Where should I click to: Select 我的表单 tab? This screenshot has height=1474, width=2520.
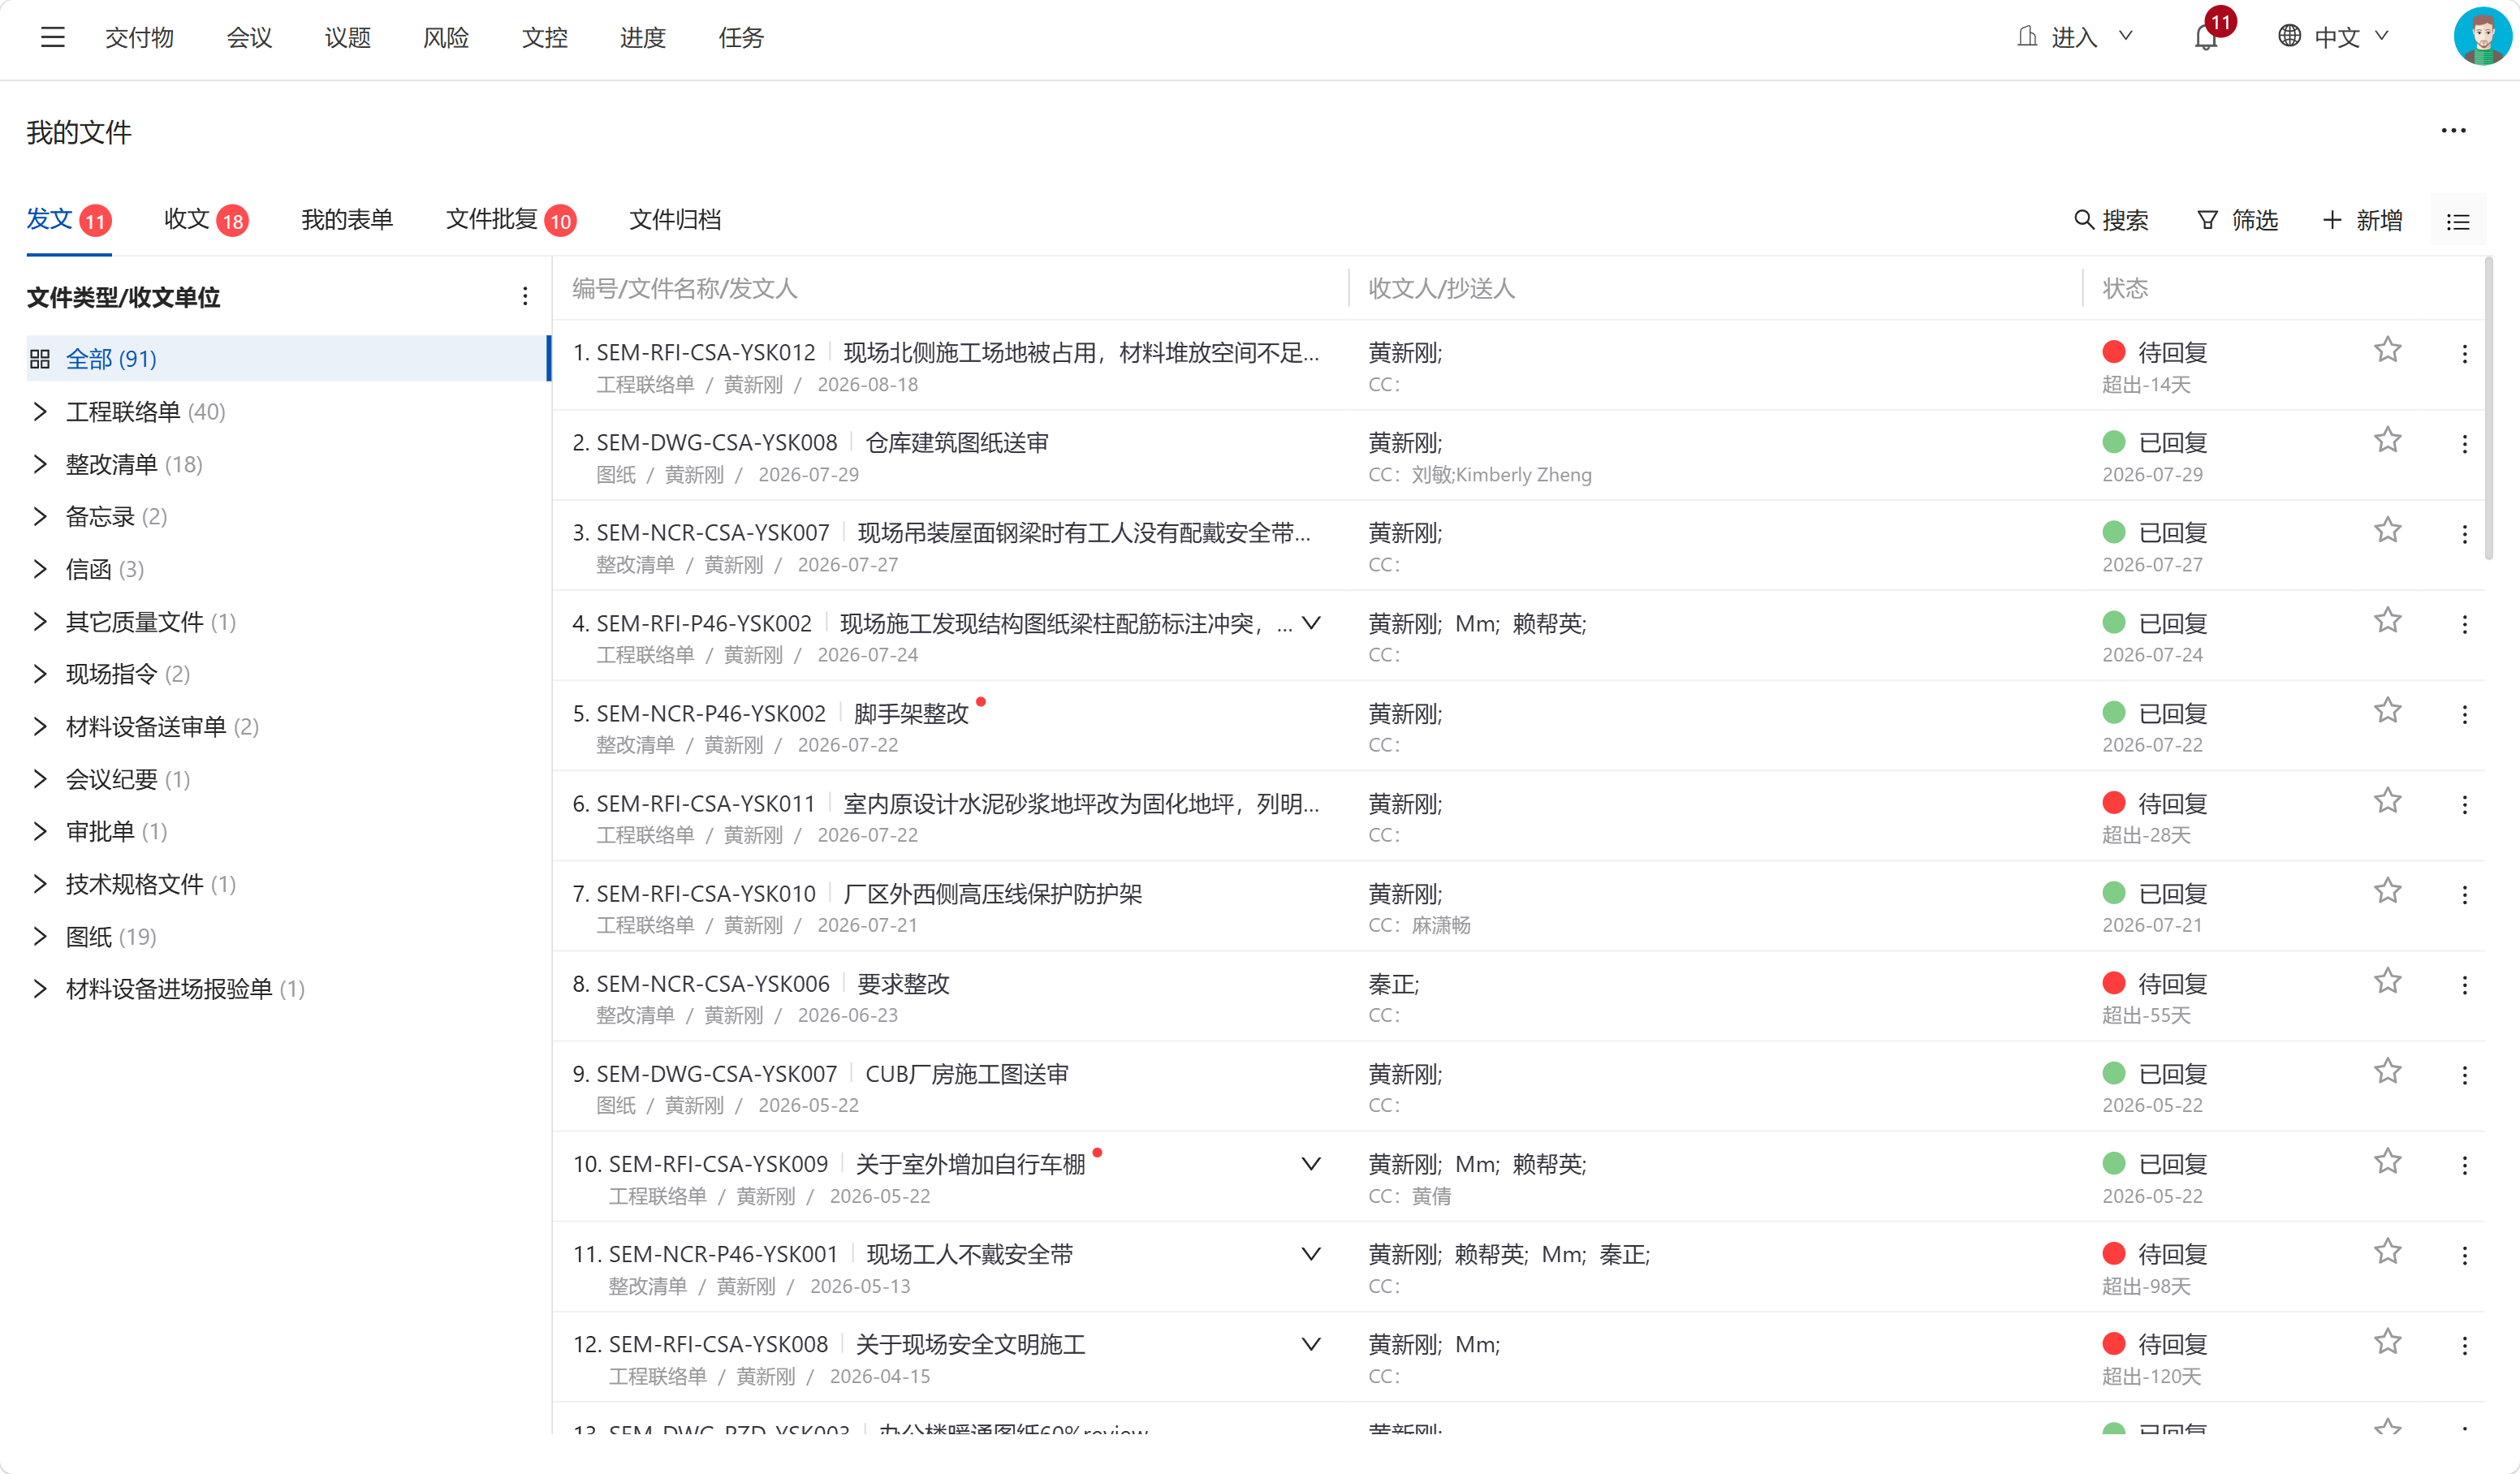coord(347,219)
